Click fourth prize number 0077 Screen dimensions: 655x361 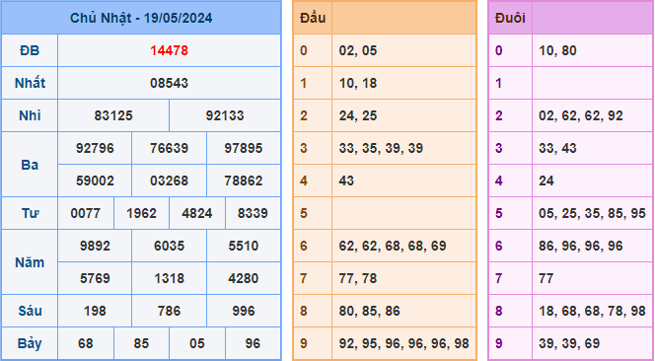click(x=85, y=213)
